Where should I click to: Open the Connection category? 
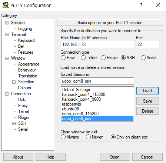[x=21, y=94]
